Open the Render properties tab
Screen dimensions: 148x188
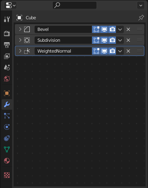tap(7, 33)
